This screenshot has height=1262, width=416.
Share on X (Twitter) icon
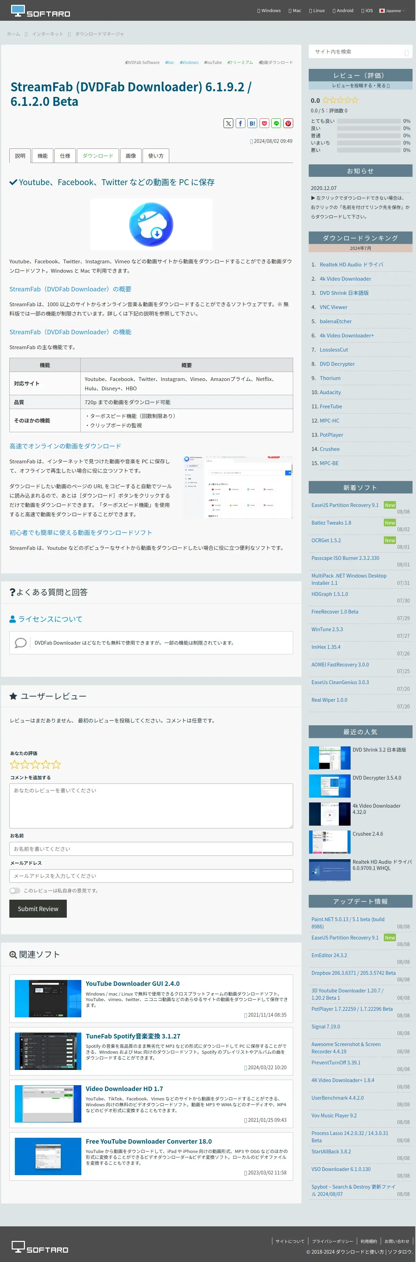point(228,124)
